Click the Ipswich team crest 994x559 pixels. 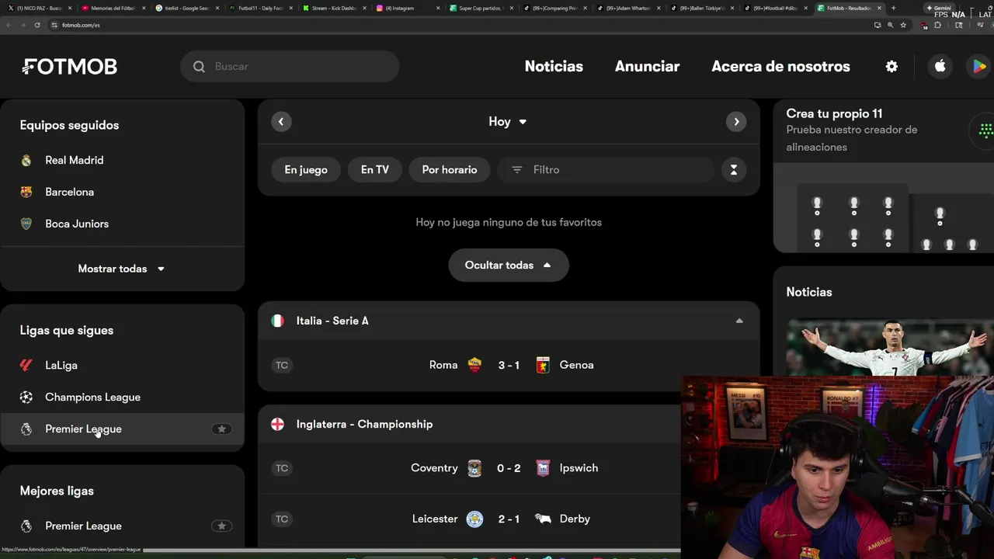click(x=543, y=468)
